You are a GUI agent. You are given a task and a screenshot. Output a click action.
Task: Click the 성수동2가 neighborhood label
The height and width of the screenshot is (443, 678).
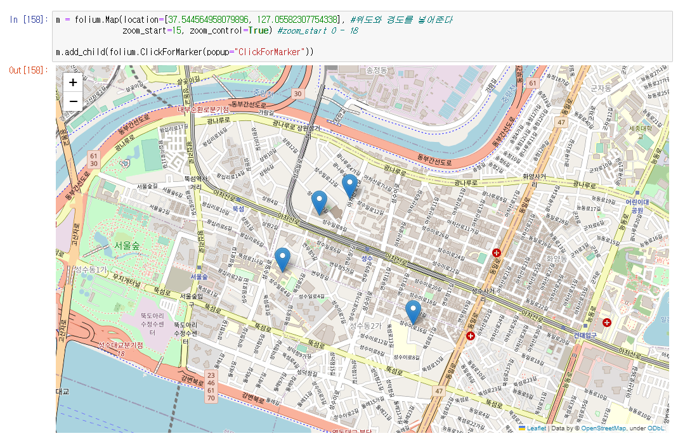[x=365, y=326]
